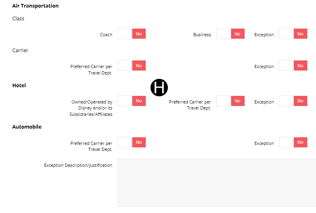Click the black circular H icon
Screen dimensions: 316x213
(x=159, y=87)
